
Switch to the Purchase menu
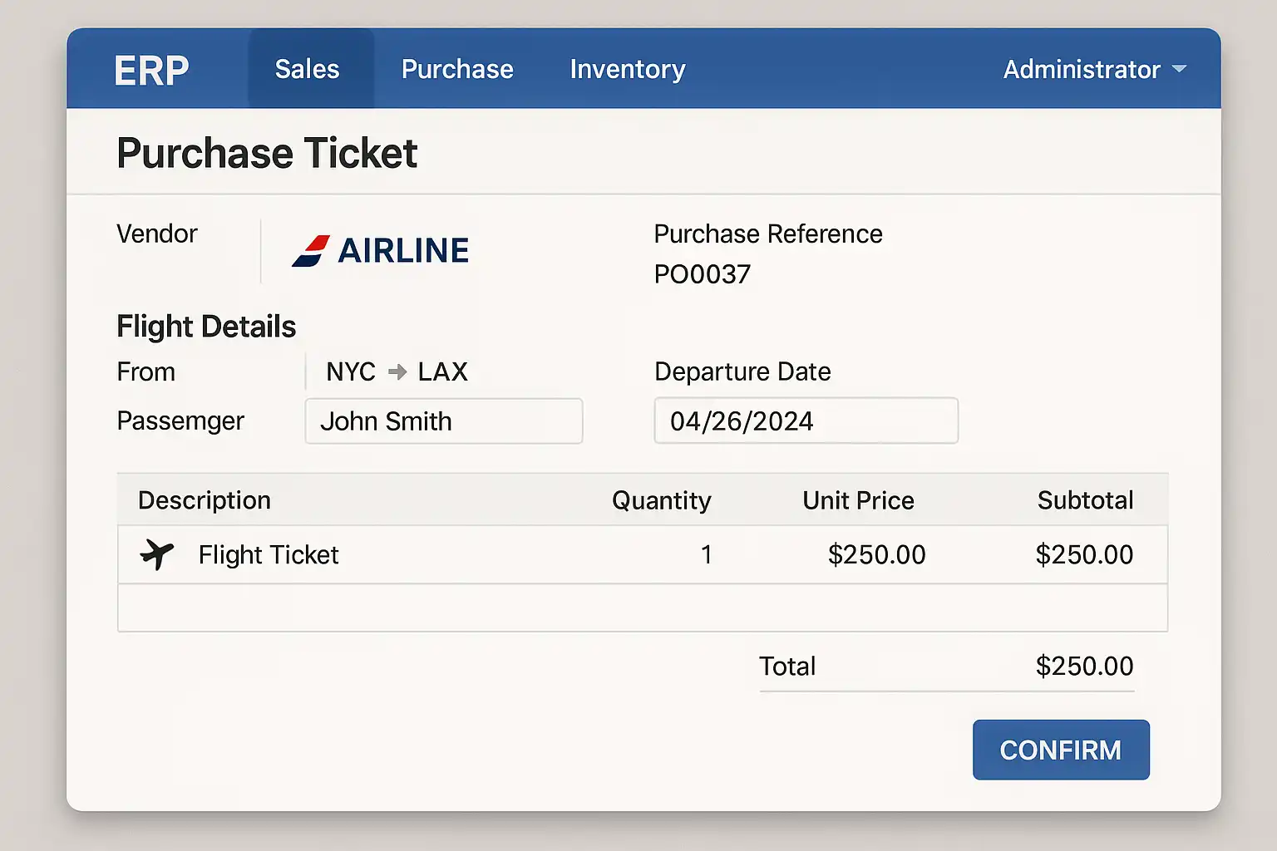457,69
